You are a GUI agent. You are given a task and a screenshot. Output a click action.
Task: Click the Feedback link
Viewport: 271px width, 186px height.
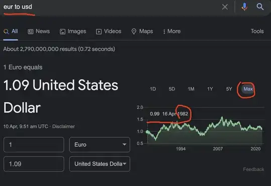pos(253,169)
